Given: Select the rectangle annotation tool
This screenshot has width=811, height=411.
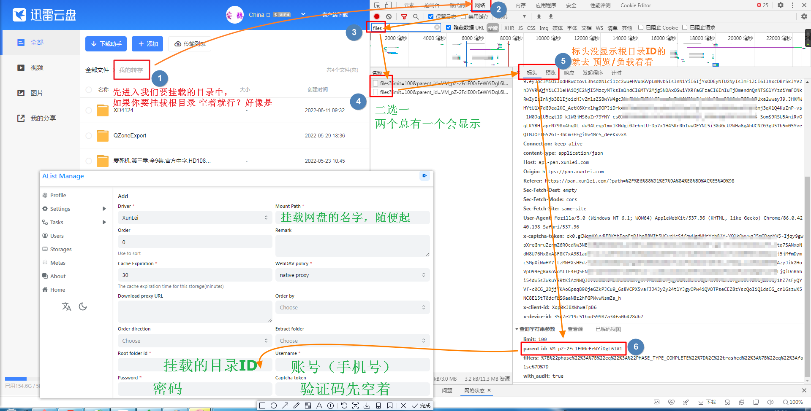Looking at the screenshot, I should (x=262, y=406).
